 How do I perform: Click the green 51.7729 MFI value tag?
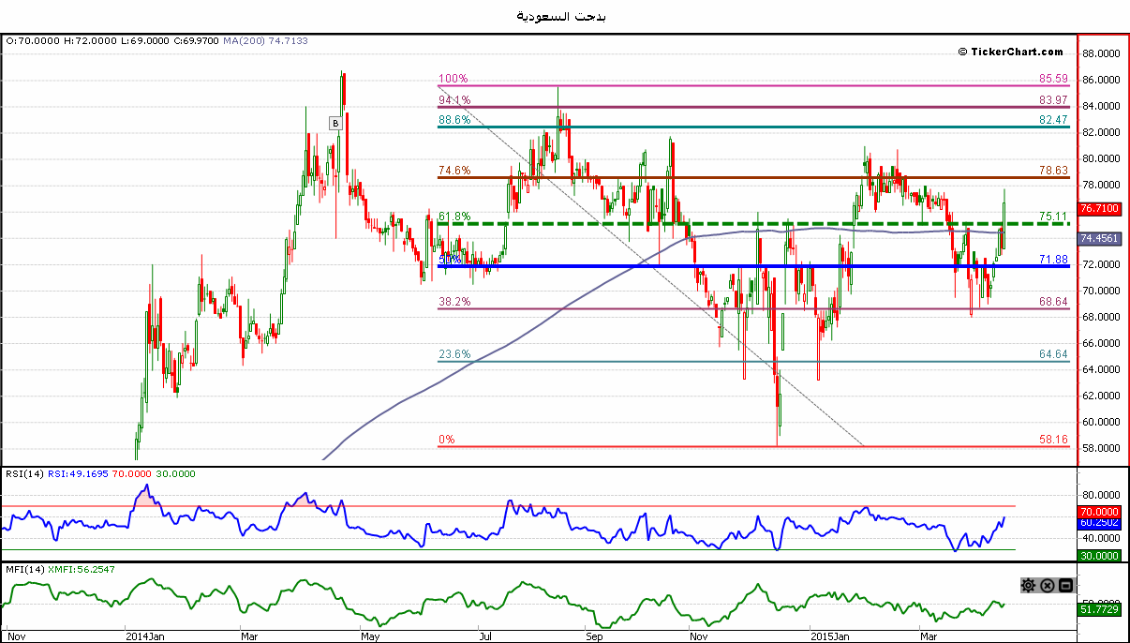pos(1099,610)
